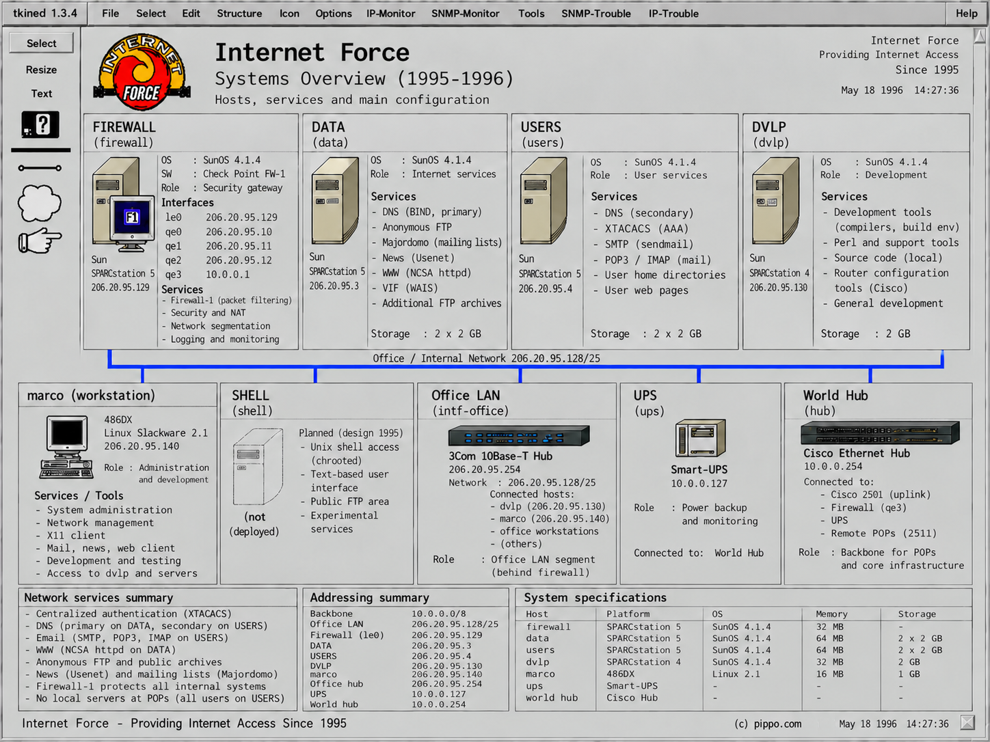Click the 'FIREWALL' group heading

point(124,127)
